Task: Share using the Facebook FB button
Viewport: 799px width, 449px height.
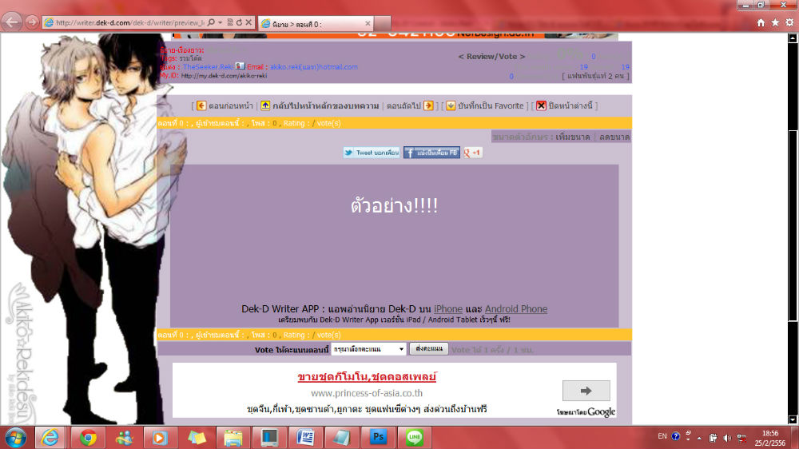Action: point(431,153)
